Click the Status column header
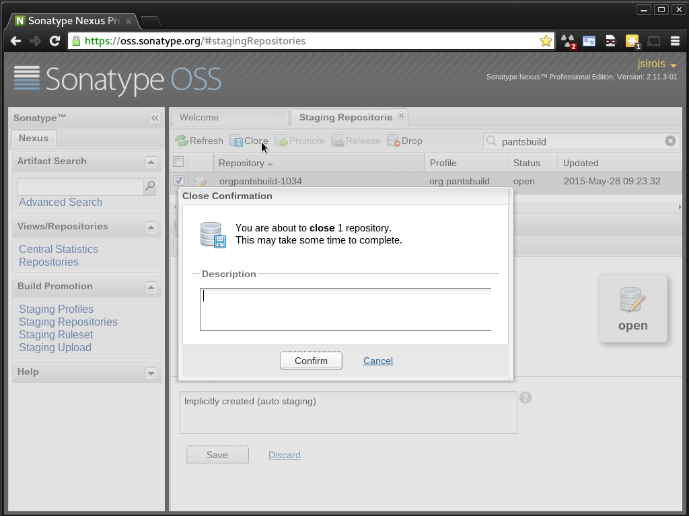 click(533, 163)
